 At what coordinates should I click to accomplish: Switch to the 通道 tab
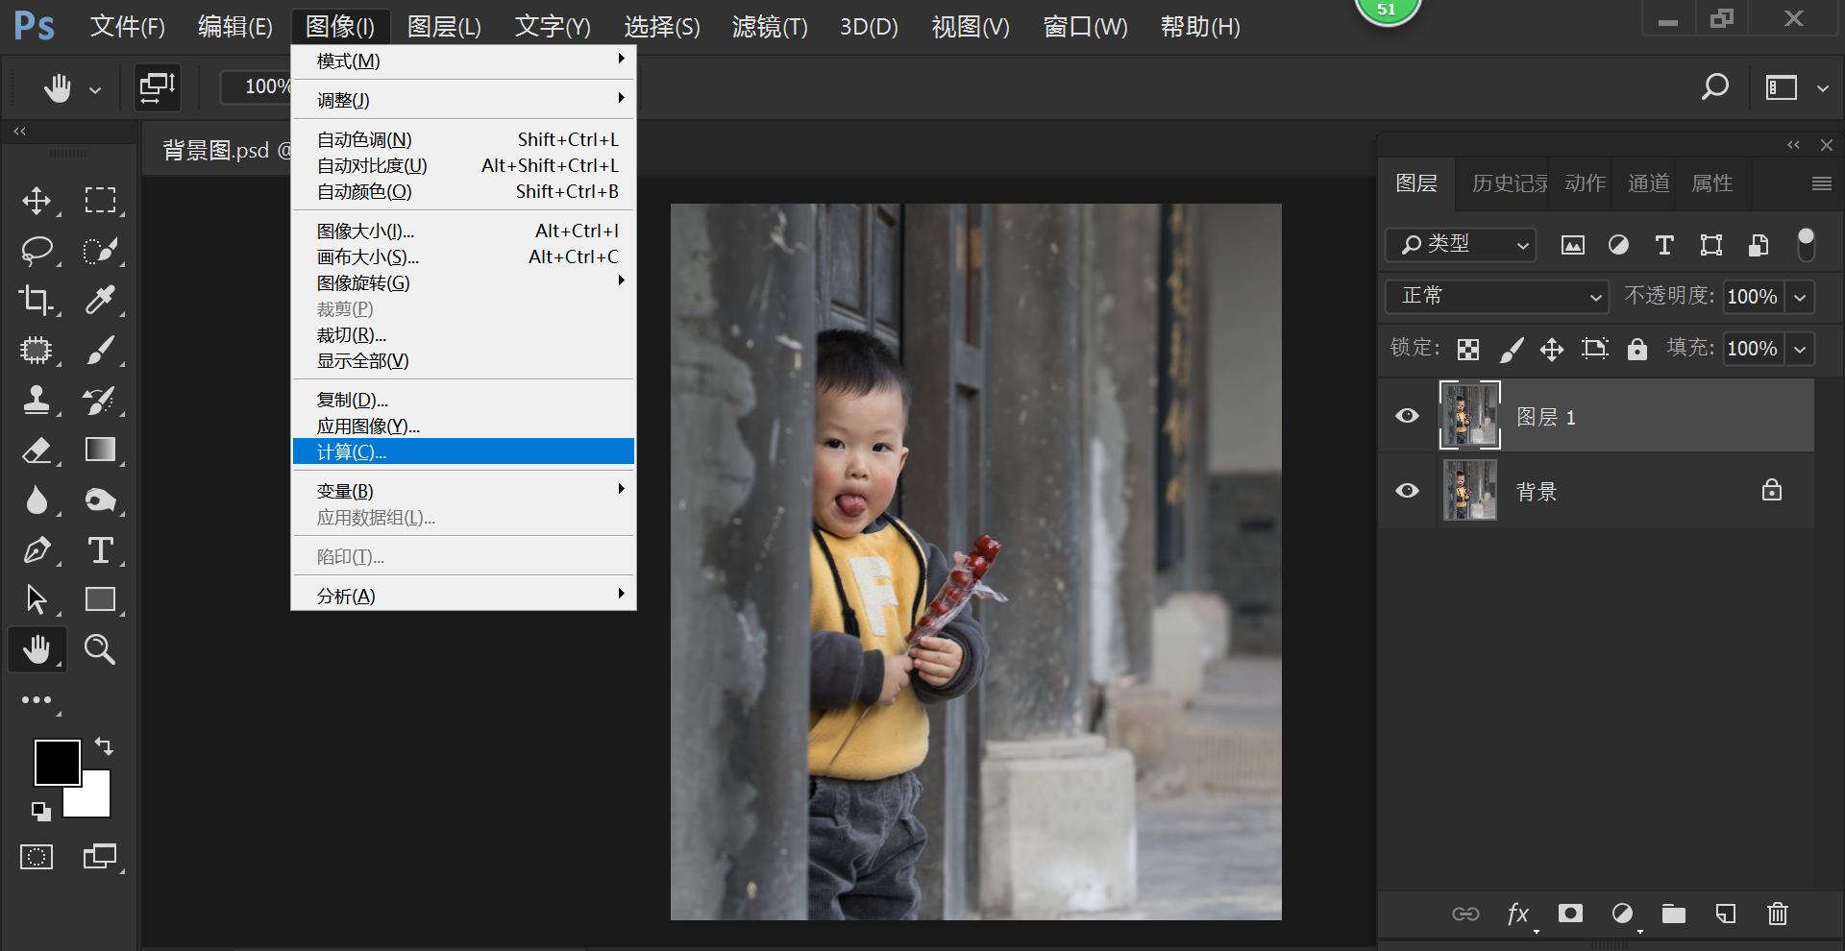(1648, 183)
